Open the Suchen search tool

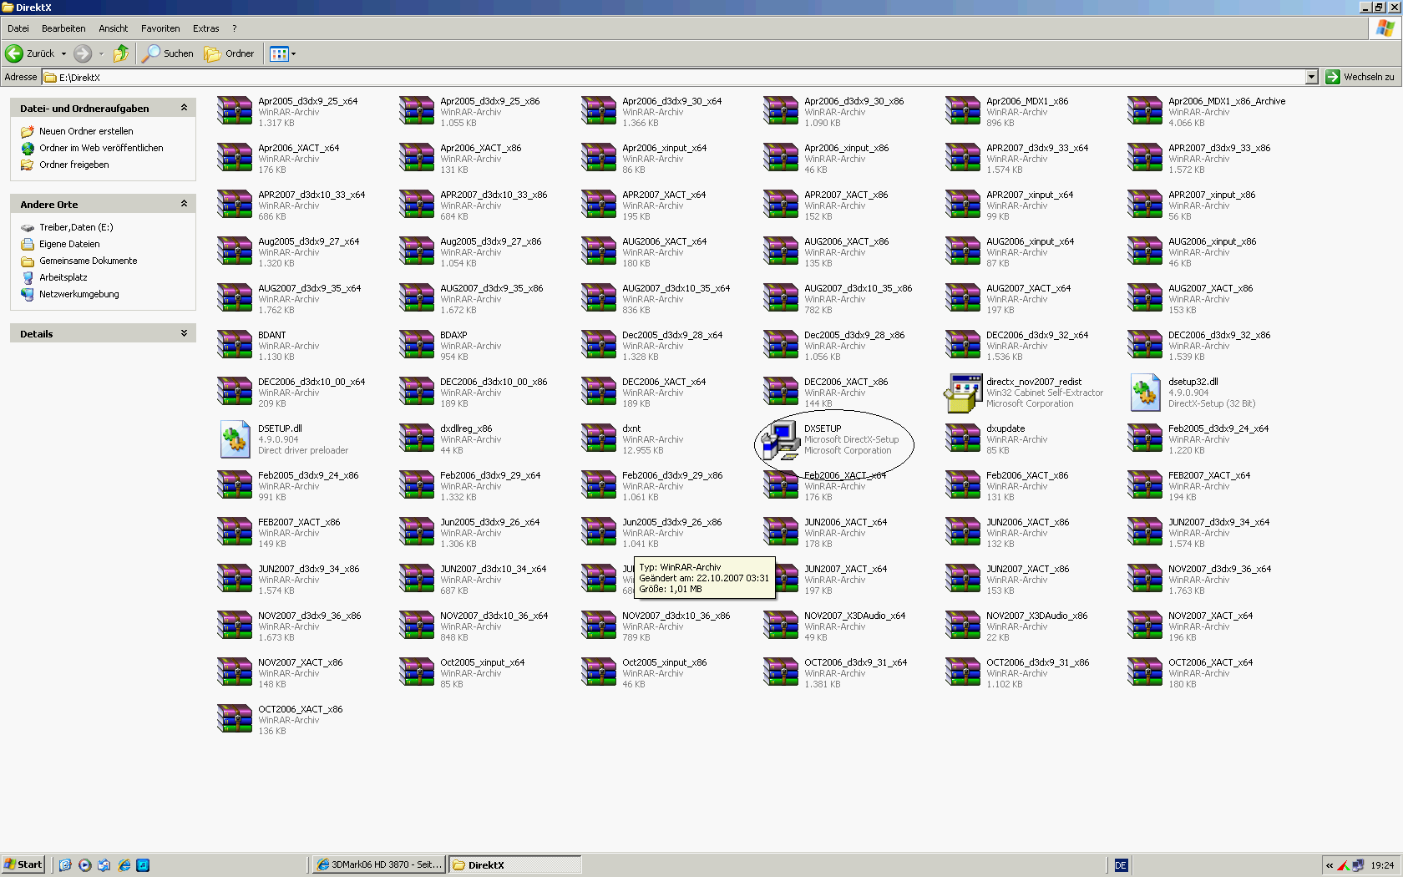point(168,53)
